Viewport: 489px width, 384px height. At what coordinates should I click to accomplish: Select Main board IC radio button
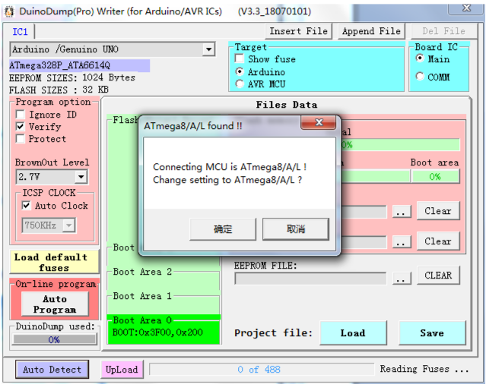pyautogui.click(x=420, y=58)
